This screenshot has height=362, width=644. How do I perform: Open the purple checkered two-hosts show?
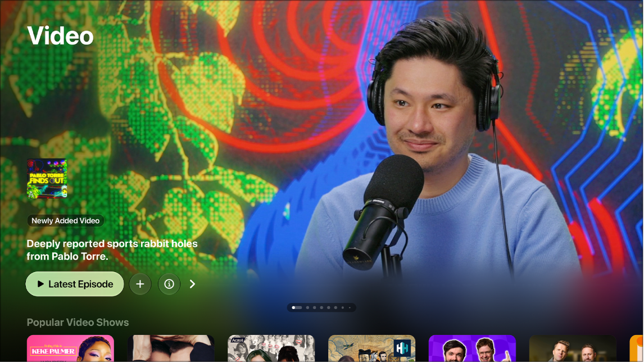pyautogui.click(x=472, y=349)
